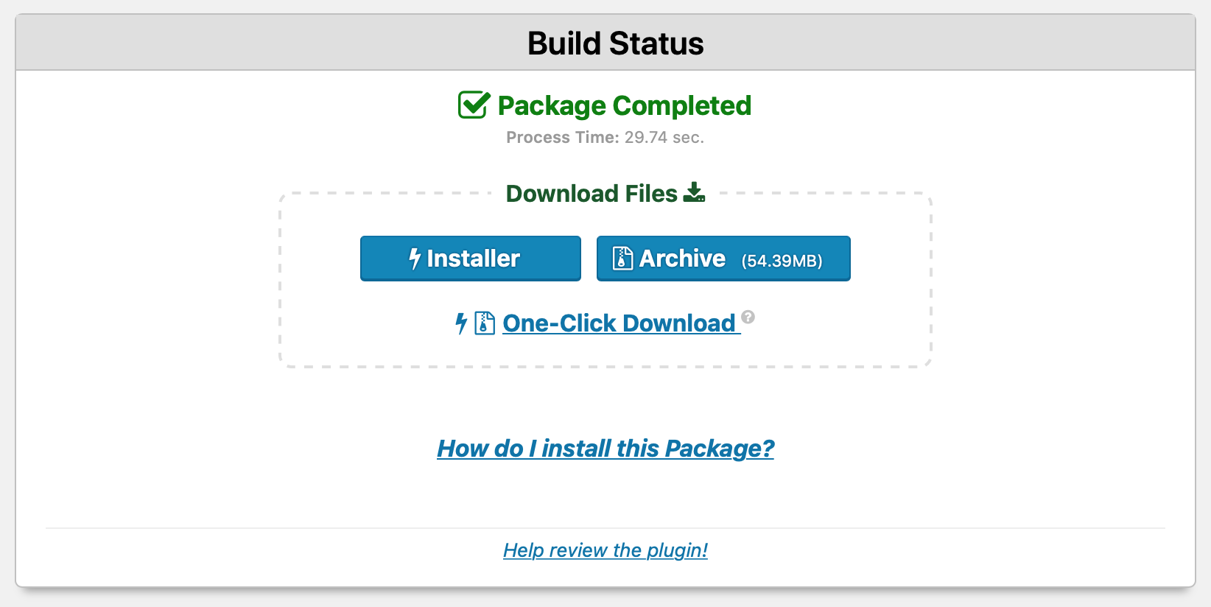This screenshot has height=607, width=1211.
Task: Click the word 'Archive' on the blue button
Action: [x=683, y=259]
